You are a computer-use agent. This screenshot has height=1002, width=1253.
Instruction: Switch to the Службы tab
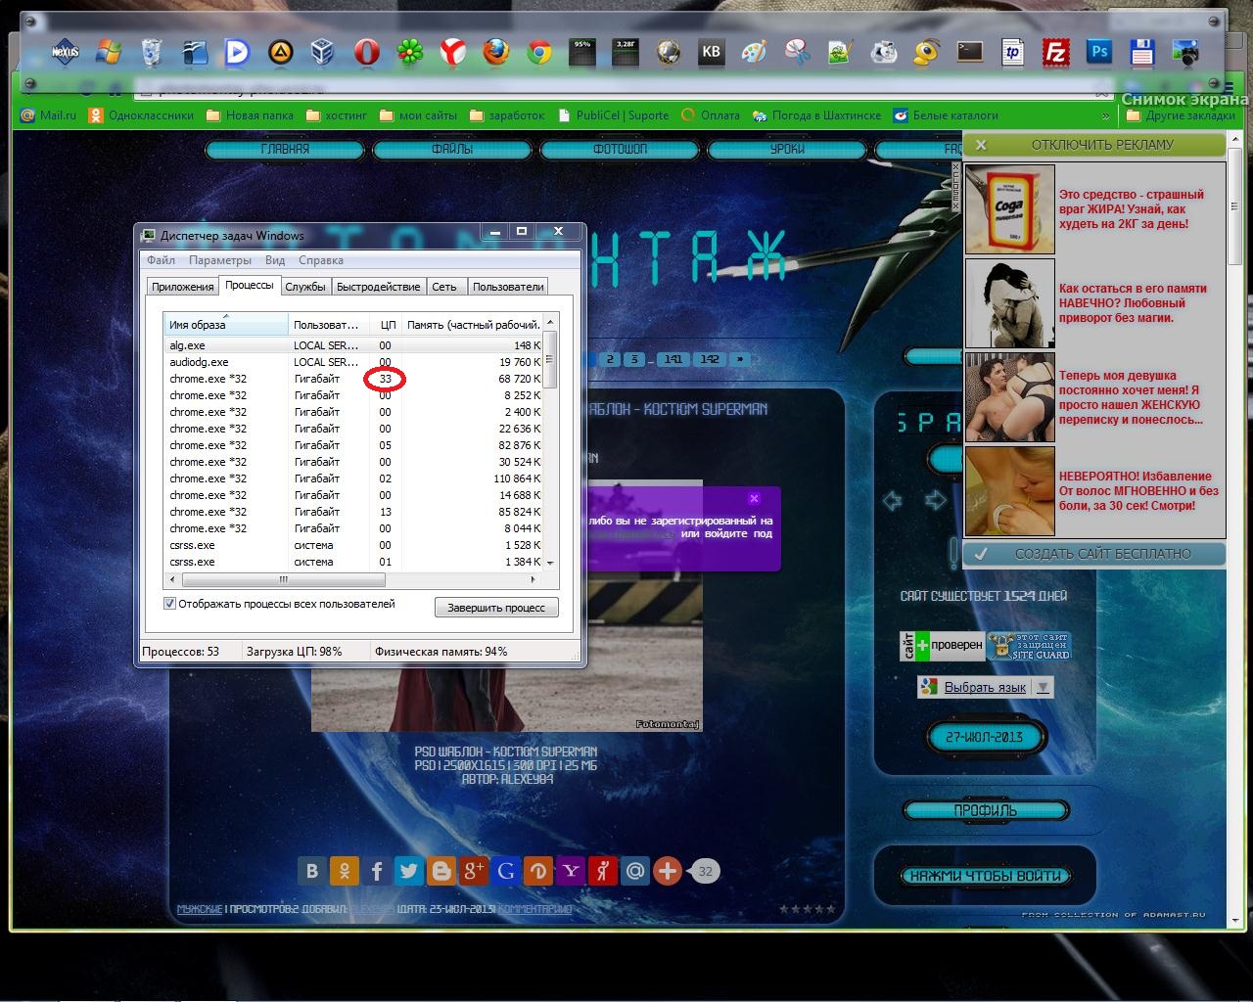(x=305, y=287)
